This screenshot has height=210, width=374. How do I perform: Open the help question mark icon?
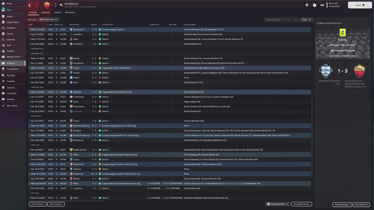click(x=314, y=5)
